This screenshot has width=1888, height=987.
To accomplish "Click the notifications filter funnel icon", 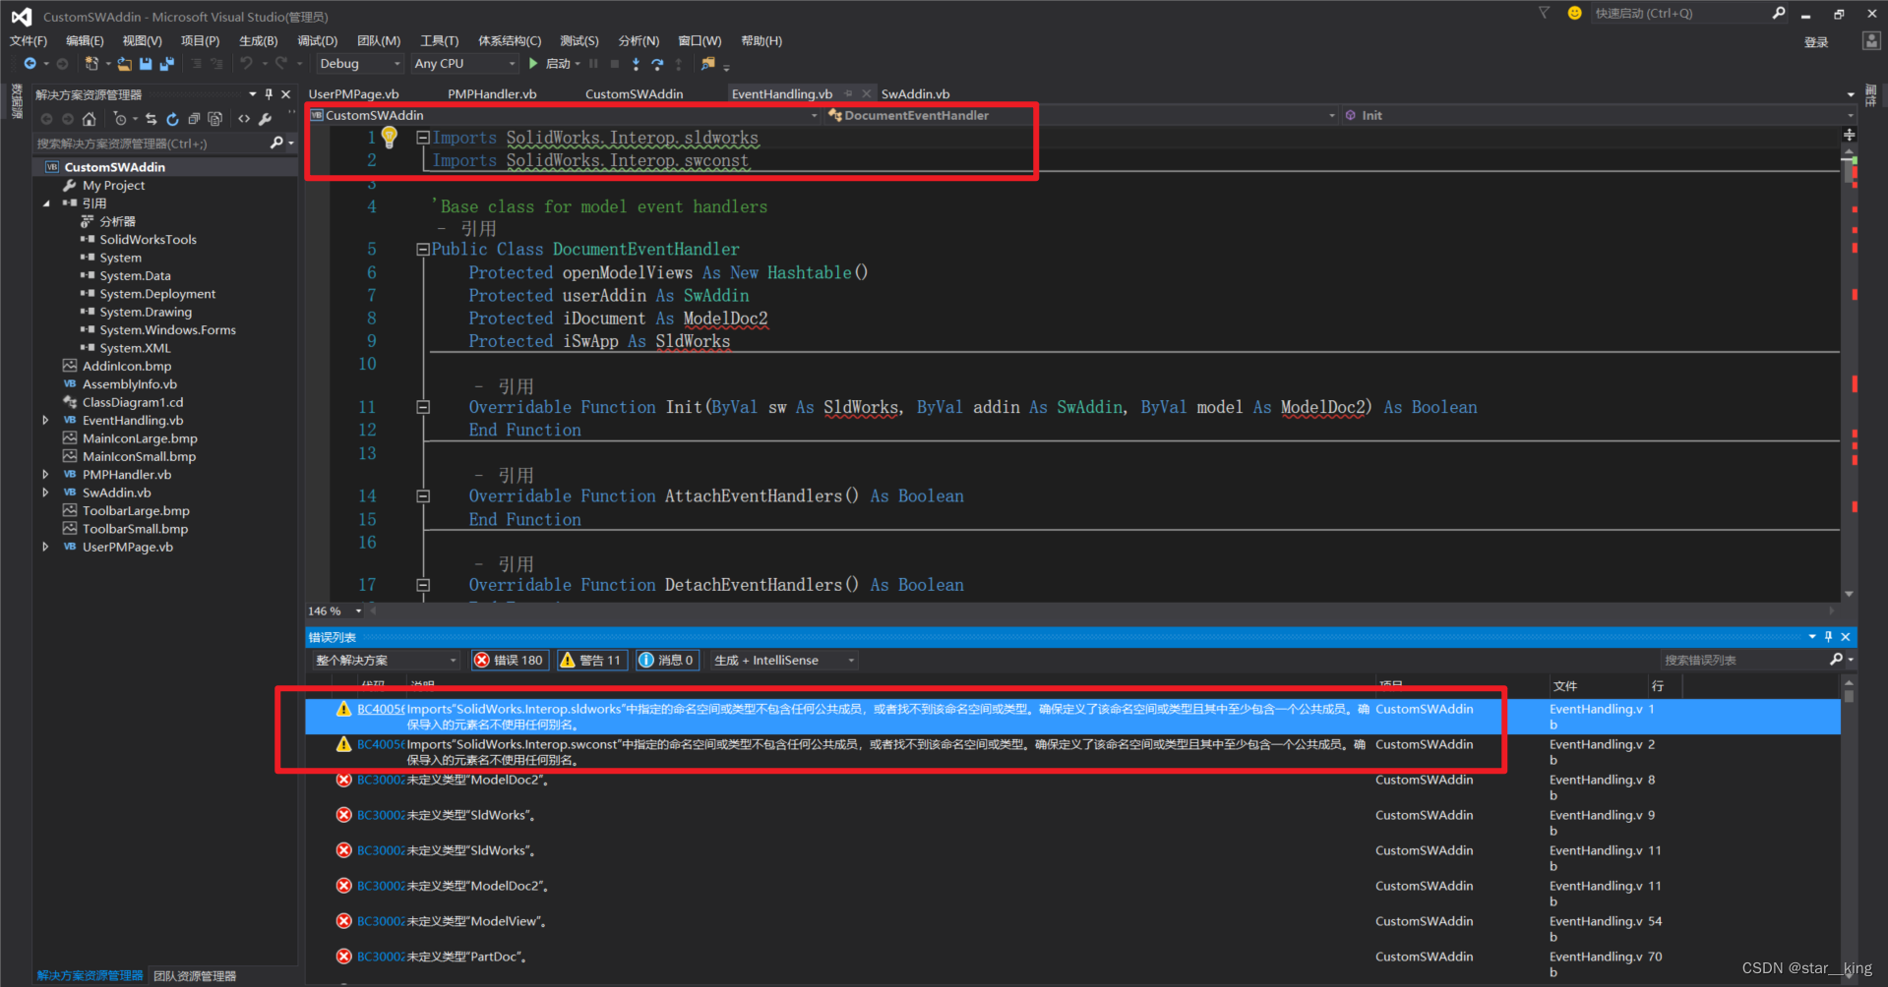I will 1544,13.
